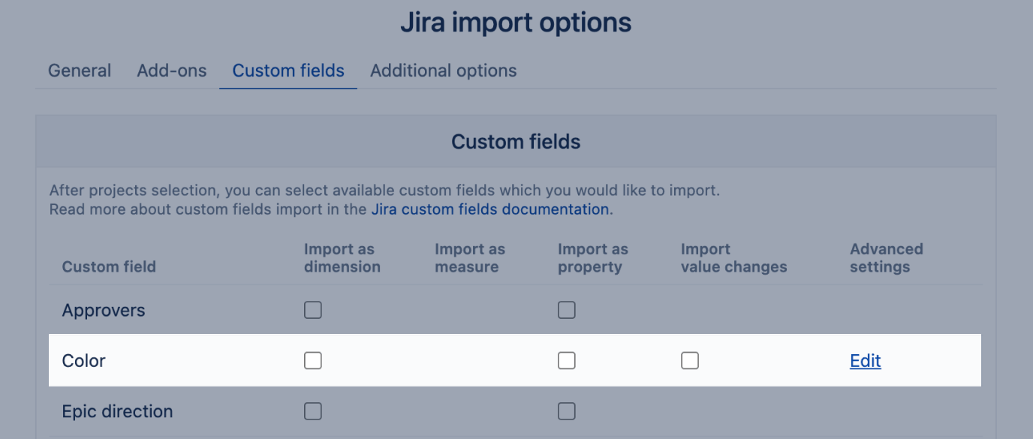This screenshot has width=1033, height=439.
Task: Click the Edit link for Color
Action: pos(865,361)
